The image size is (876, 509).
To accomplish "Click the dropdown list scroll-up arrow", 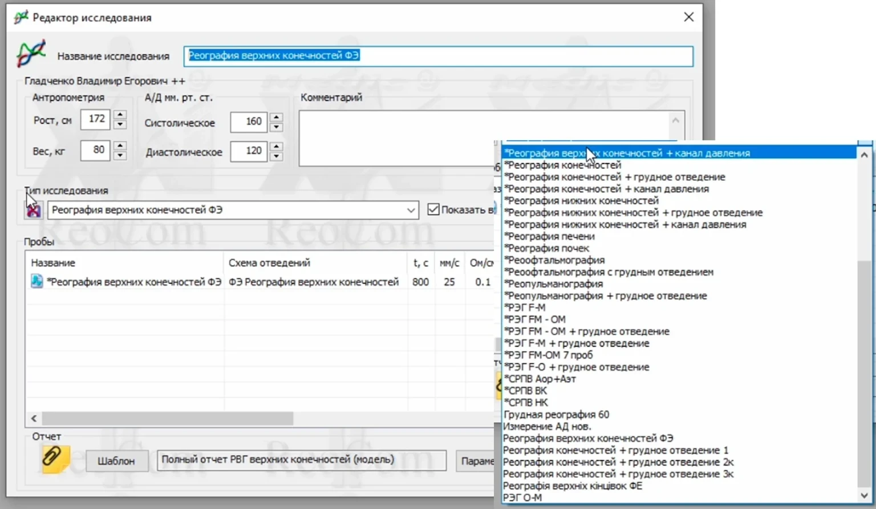I will point(864,155).
